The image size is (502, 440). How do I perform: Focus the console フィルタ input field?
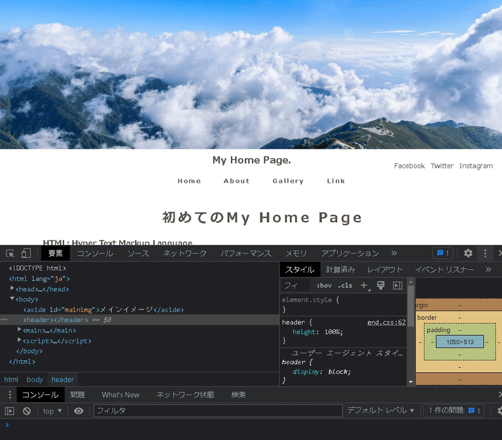click(x=218, y=410)
